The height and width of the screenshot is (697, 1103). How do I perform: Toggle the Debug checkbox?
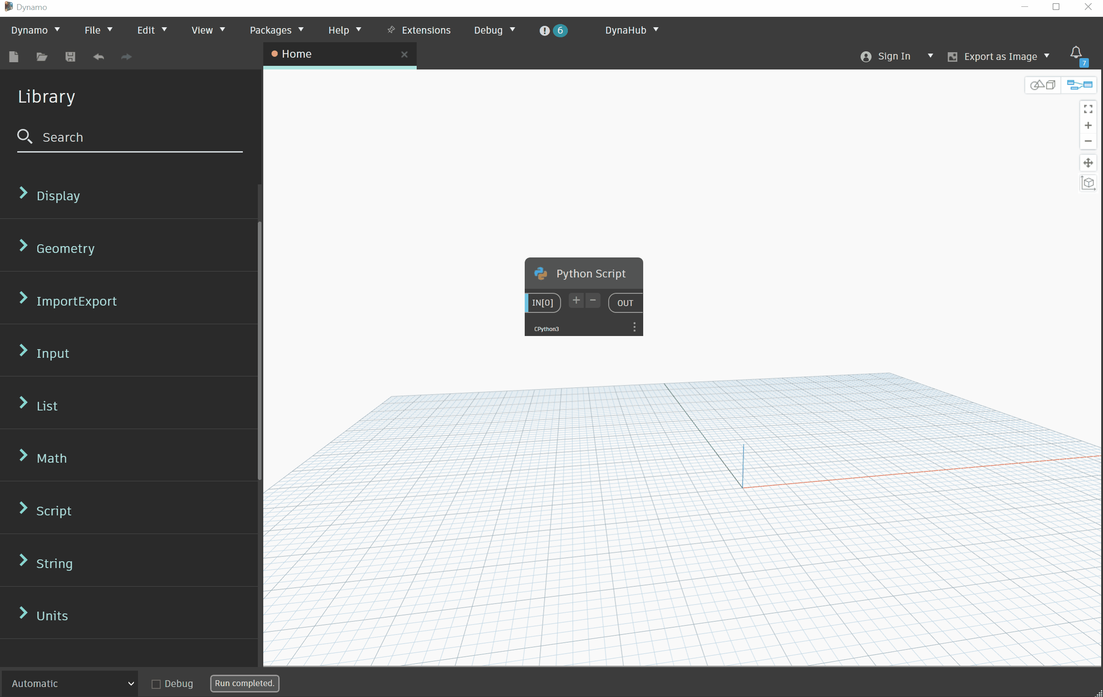[x=156, y=684]
